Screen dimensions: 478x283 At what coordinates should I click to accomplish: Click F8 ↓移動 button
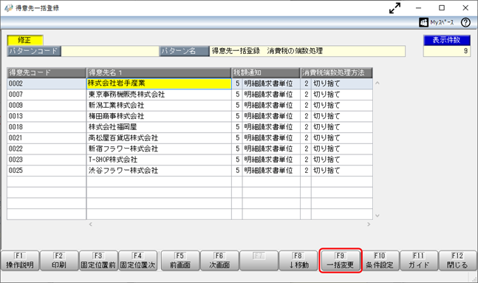point(298,261)
